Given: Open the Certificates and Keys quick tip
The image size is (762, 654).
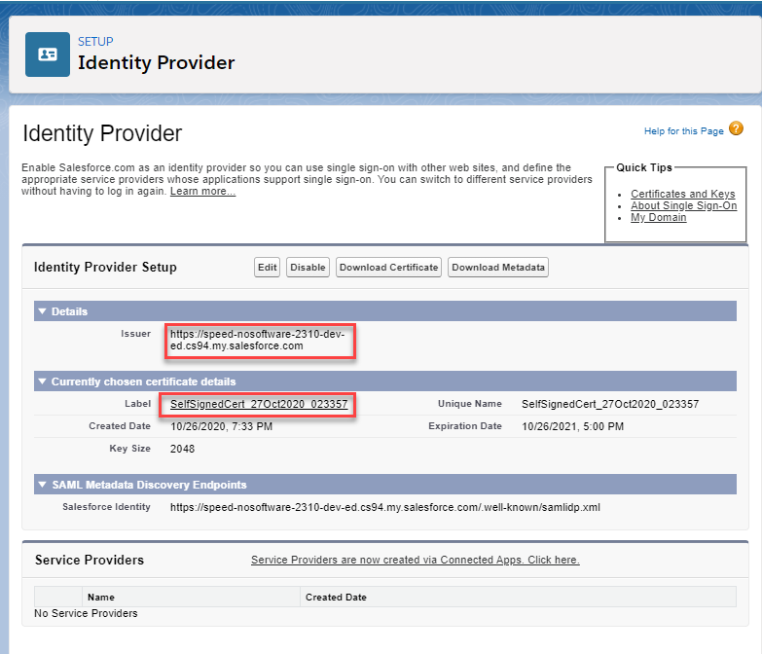Looking at the screenshot, I should click(683, 194).
